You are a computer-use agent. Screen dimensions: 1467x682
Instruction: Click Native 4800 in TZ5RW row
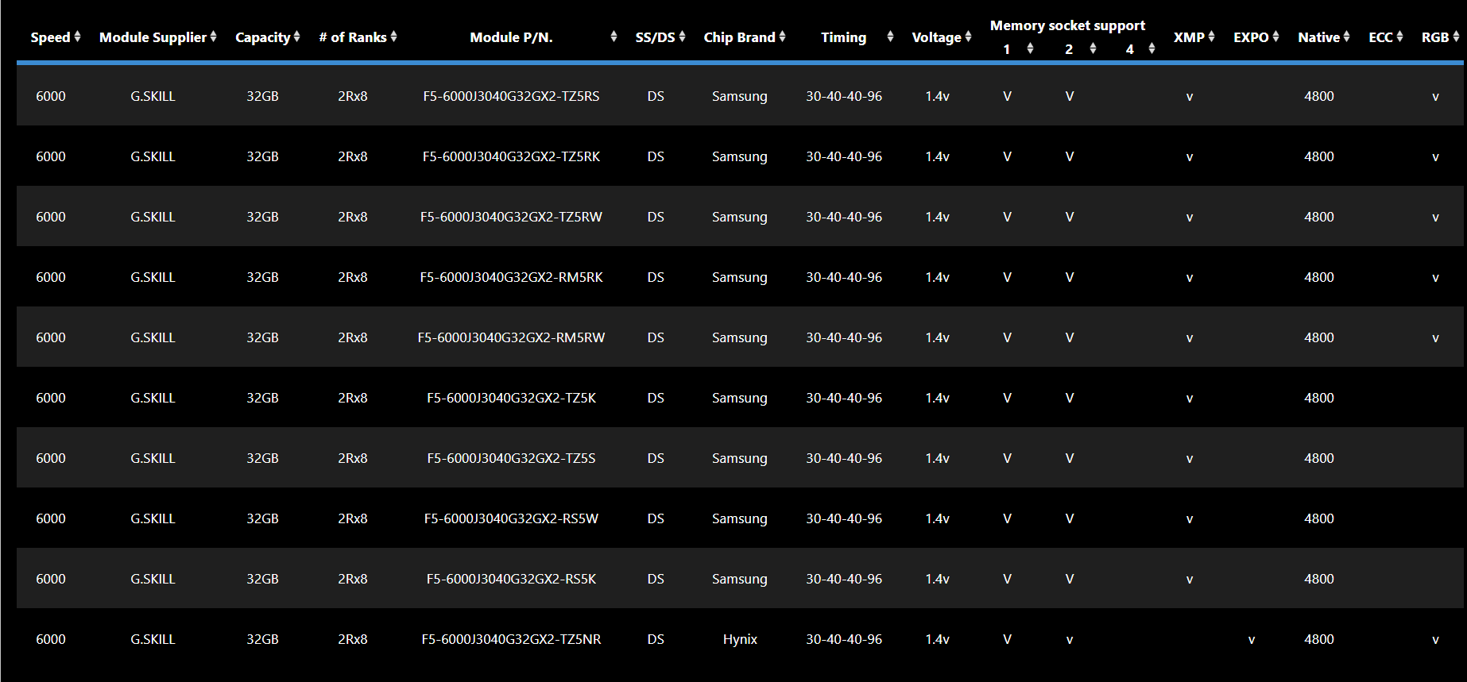point(1319,217)
